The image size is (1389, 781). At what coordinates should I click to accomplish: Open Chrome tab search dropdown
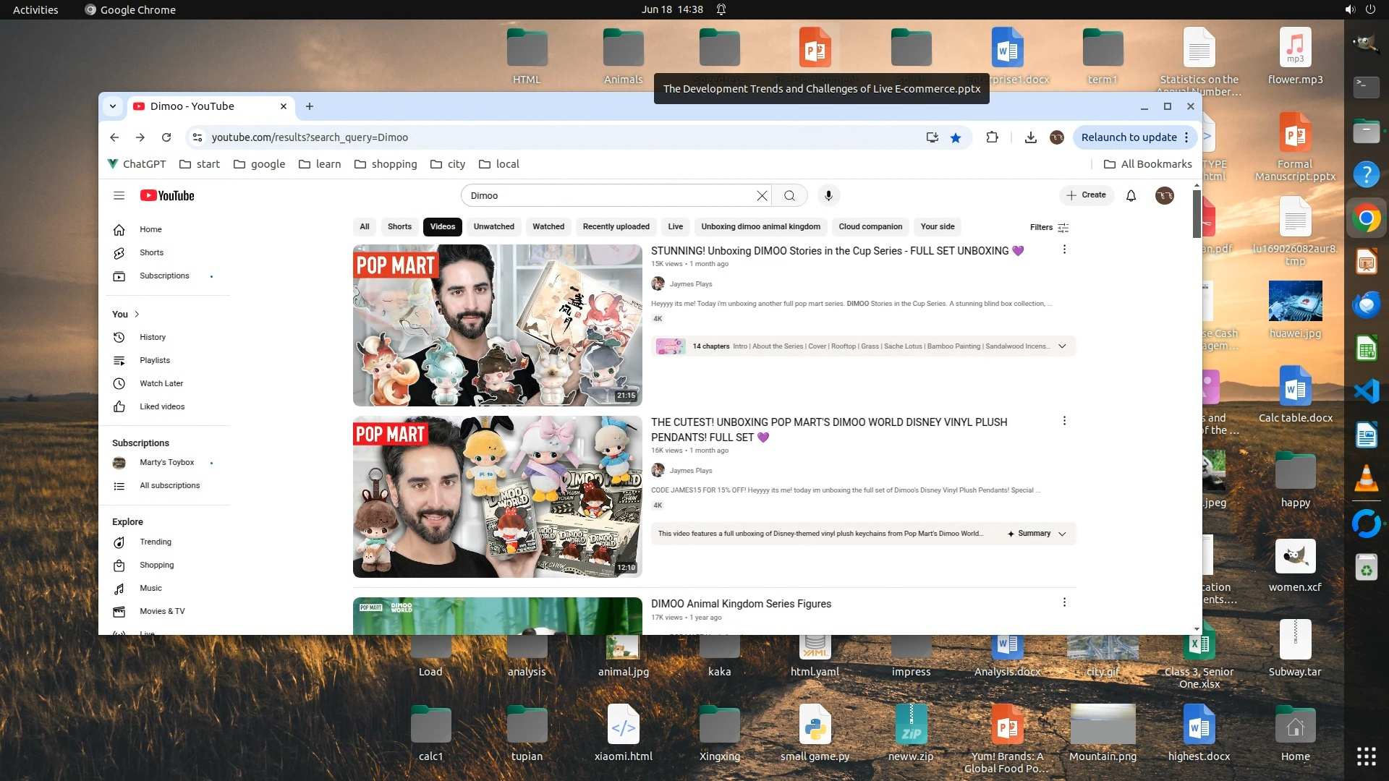click(113, 106)
